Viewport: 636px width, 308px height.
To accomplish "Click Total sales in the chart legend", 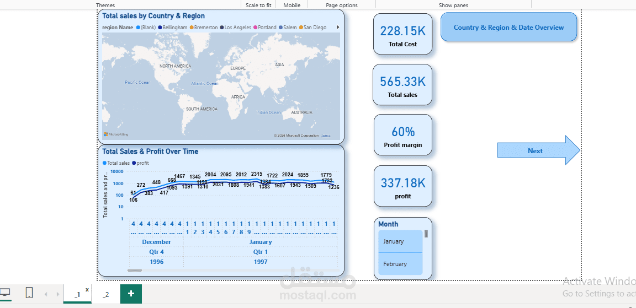I will point(116,163).
